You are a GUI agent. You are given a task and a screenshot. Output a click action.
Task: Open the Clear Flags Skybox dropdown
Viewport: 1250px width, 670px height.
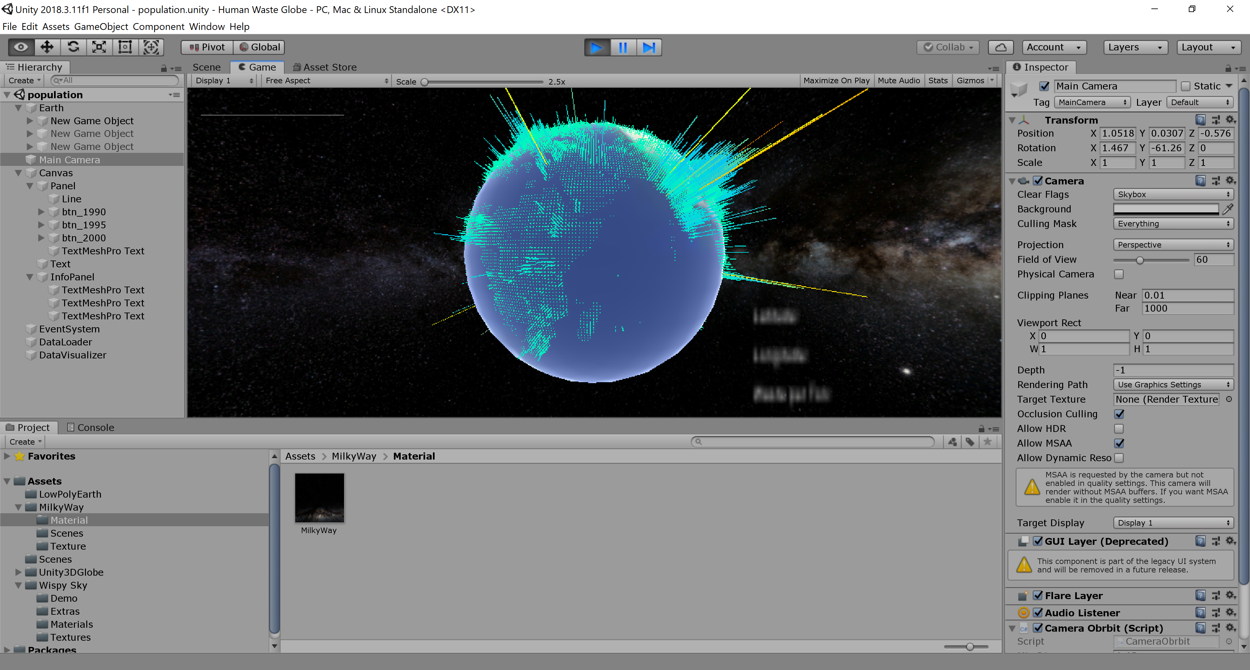(x=1172, y=194)
